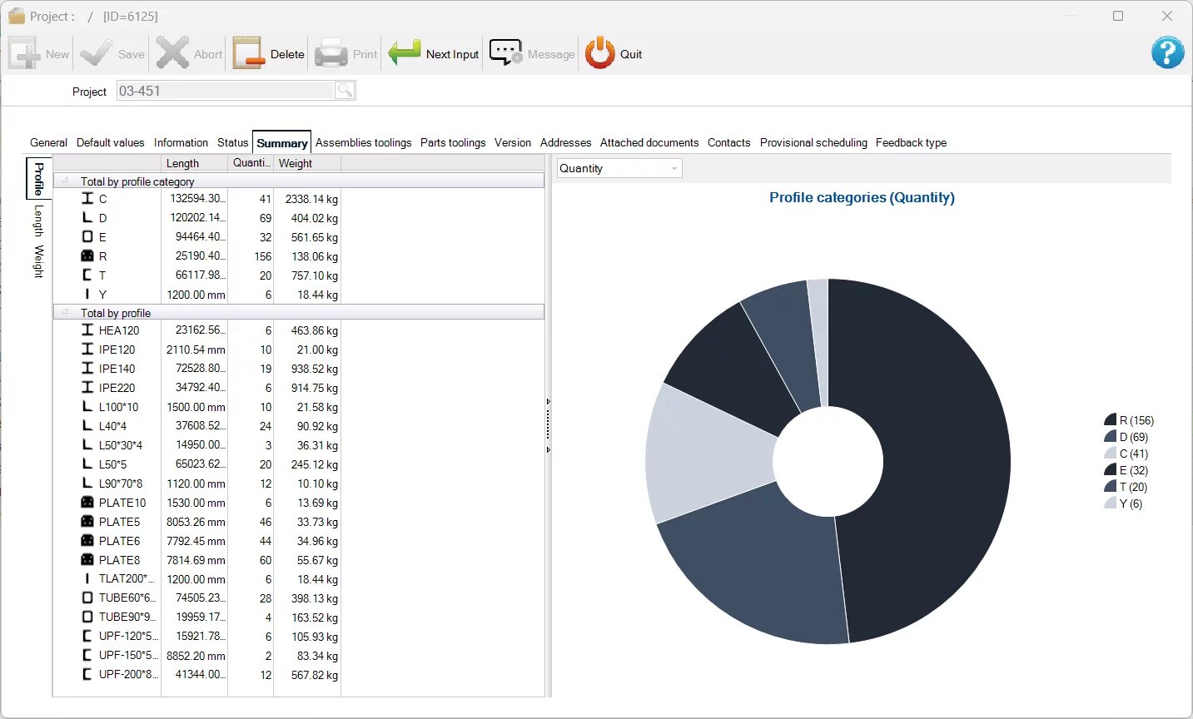Open the Quantity chart dropdown

619,168
